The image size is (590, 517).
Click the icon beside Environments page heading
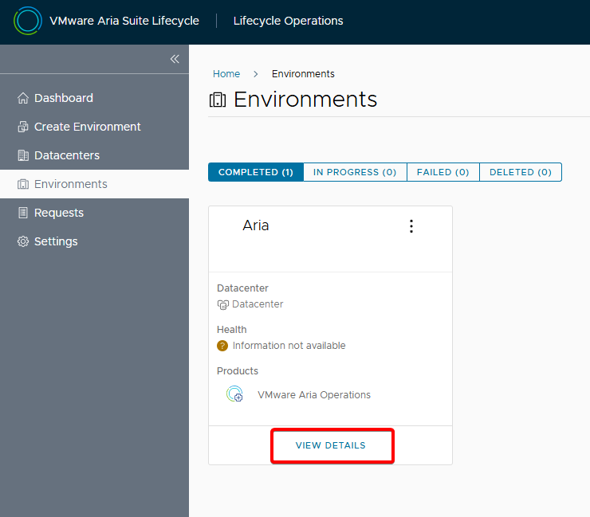click(218, 100)
